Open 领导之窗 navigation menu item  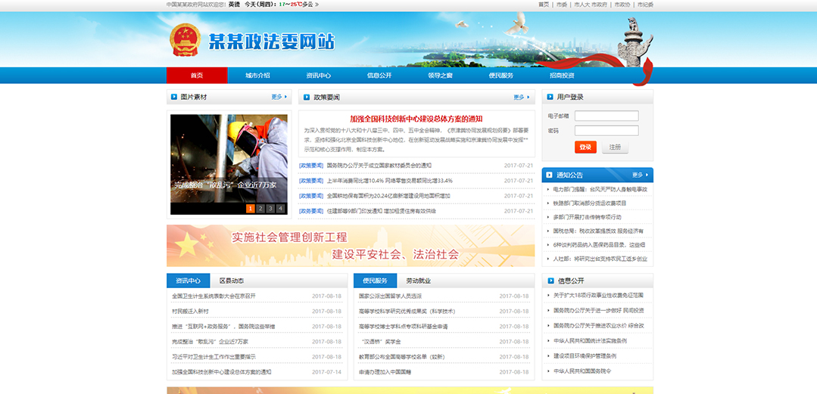pyautogui.click(x=440, y=76)
